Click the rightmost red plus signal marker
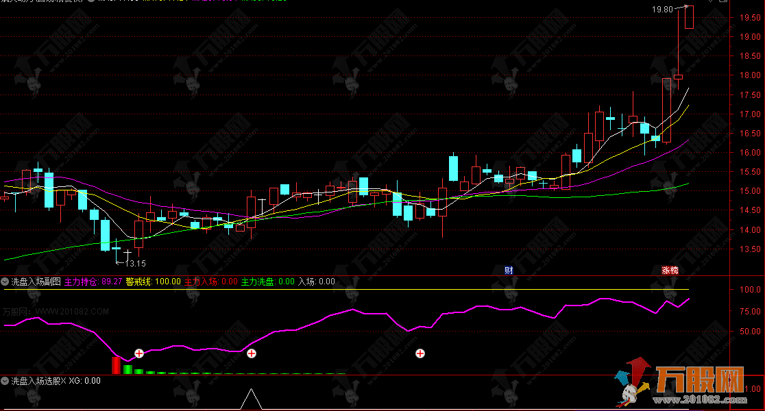 click(x=420, y=353)
